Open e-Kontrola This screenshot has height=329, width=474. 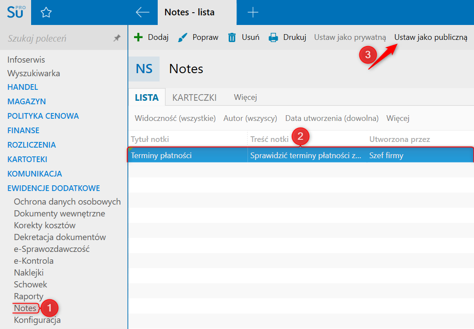(34, 261)
